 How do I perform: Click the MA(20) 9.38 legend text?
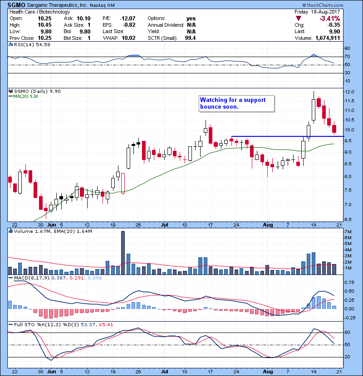pos(25,96)
